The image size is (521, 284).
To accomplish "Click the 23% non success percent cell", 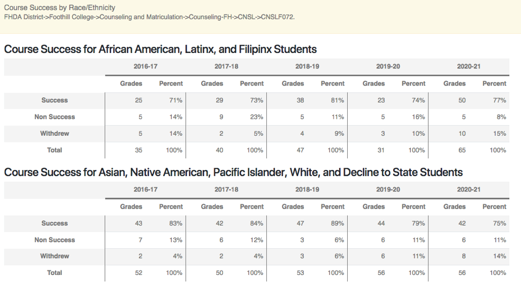I will click(x=257, y=117).
